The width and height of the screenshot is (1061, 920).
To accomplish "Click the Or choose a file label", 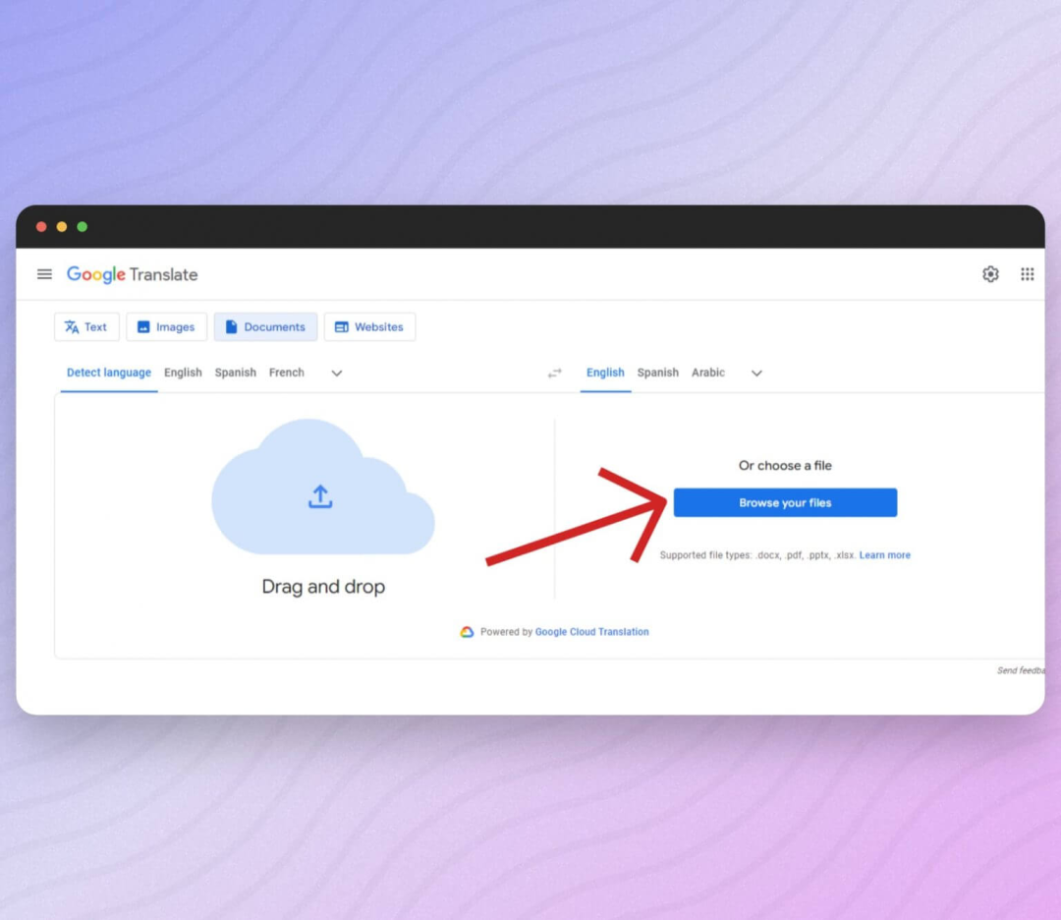I will 785,466.
